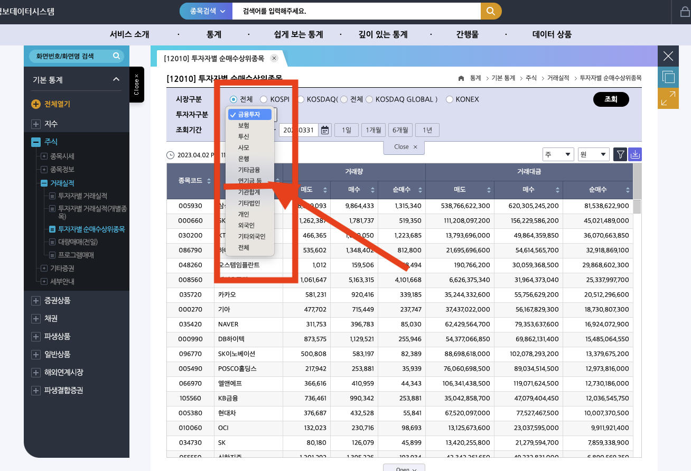Image resolution: width=691 pixels, height=471 pixels.
Task: Click the 1개월 period button
Action: point(373,130)
